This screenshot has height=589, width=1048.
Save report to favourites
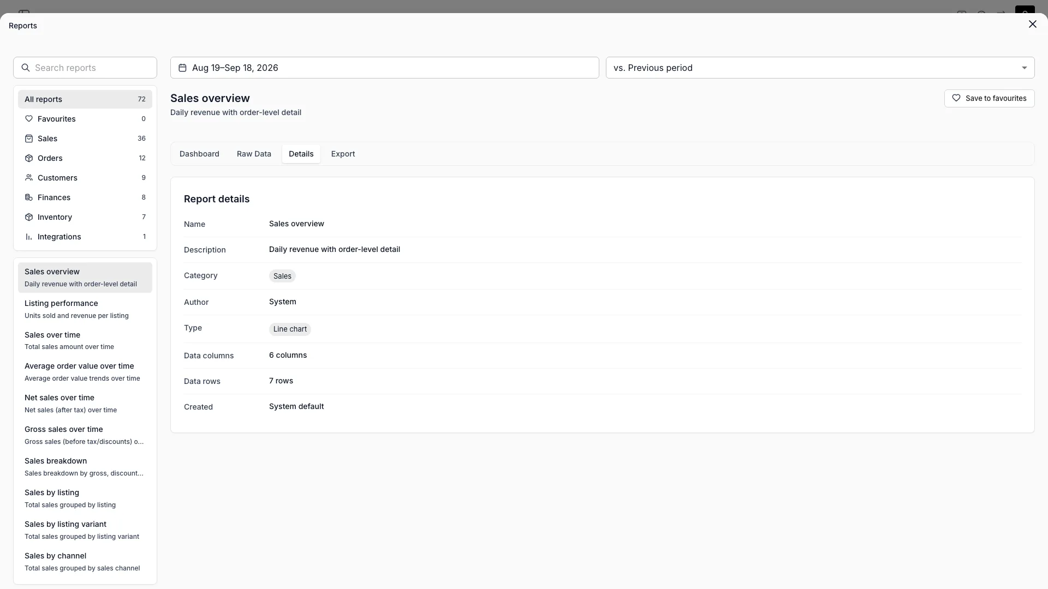[x=989, y=98]
